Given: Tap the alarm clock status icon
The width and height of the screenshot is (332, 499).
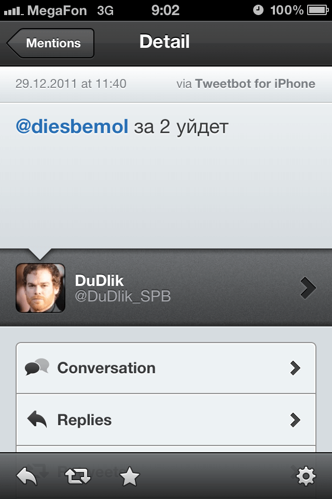Looking at the screenshot, I should [x=258, y=10].
